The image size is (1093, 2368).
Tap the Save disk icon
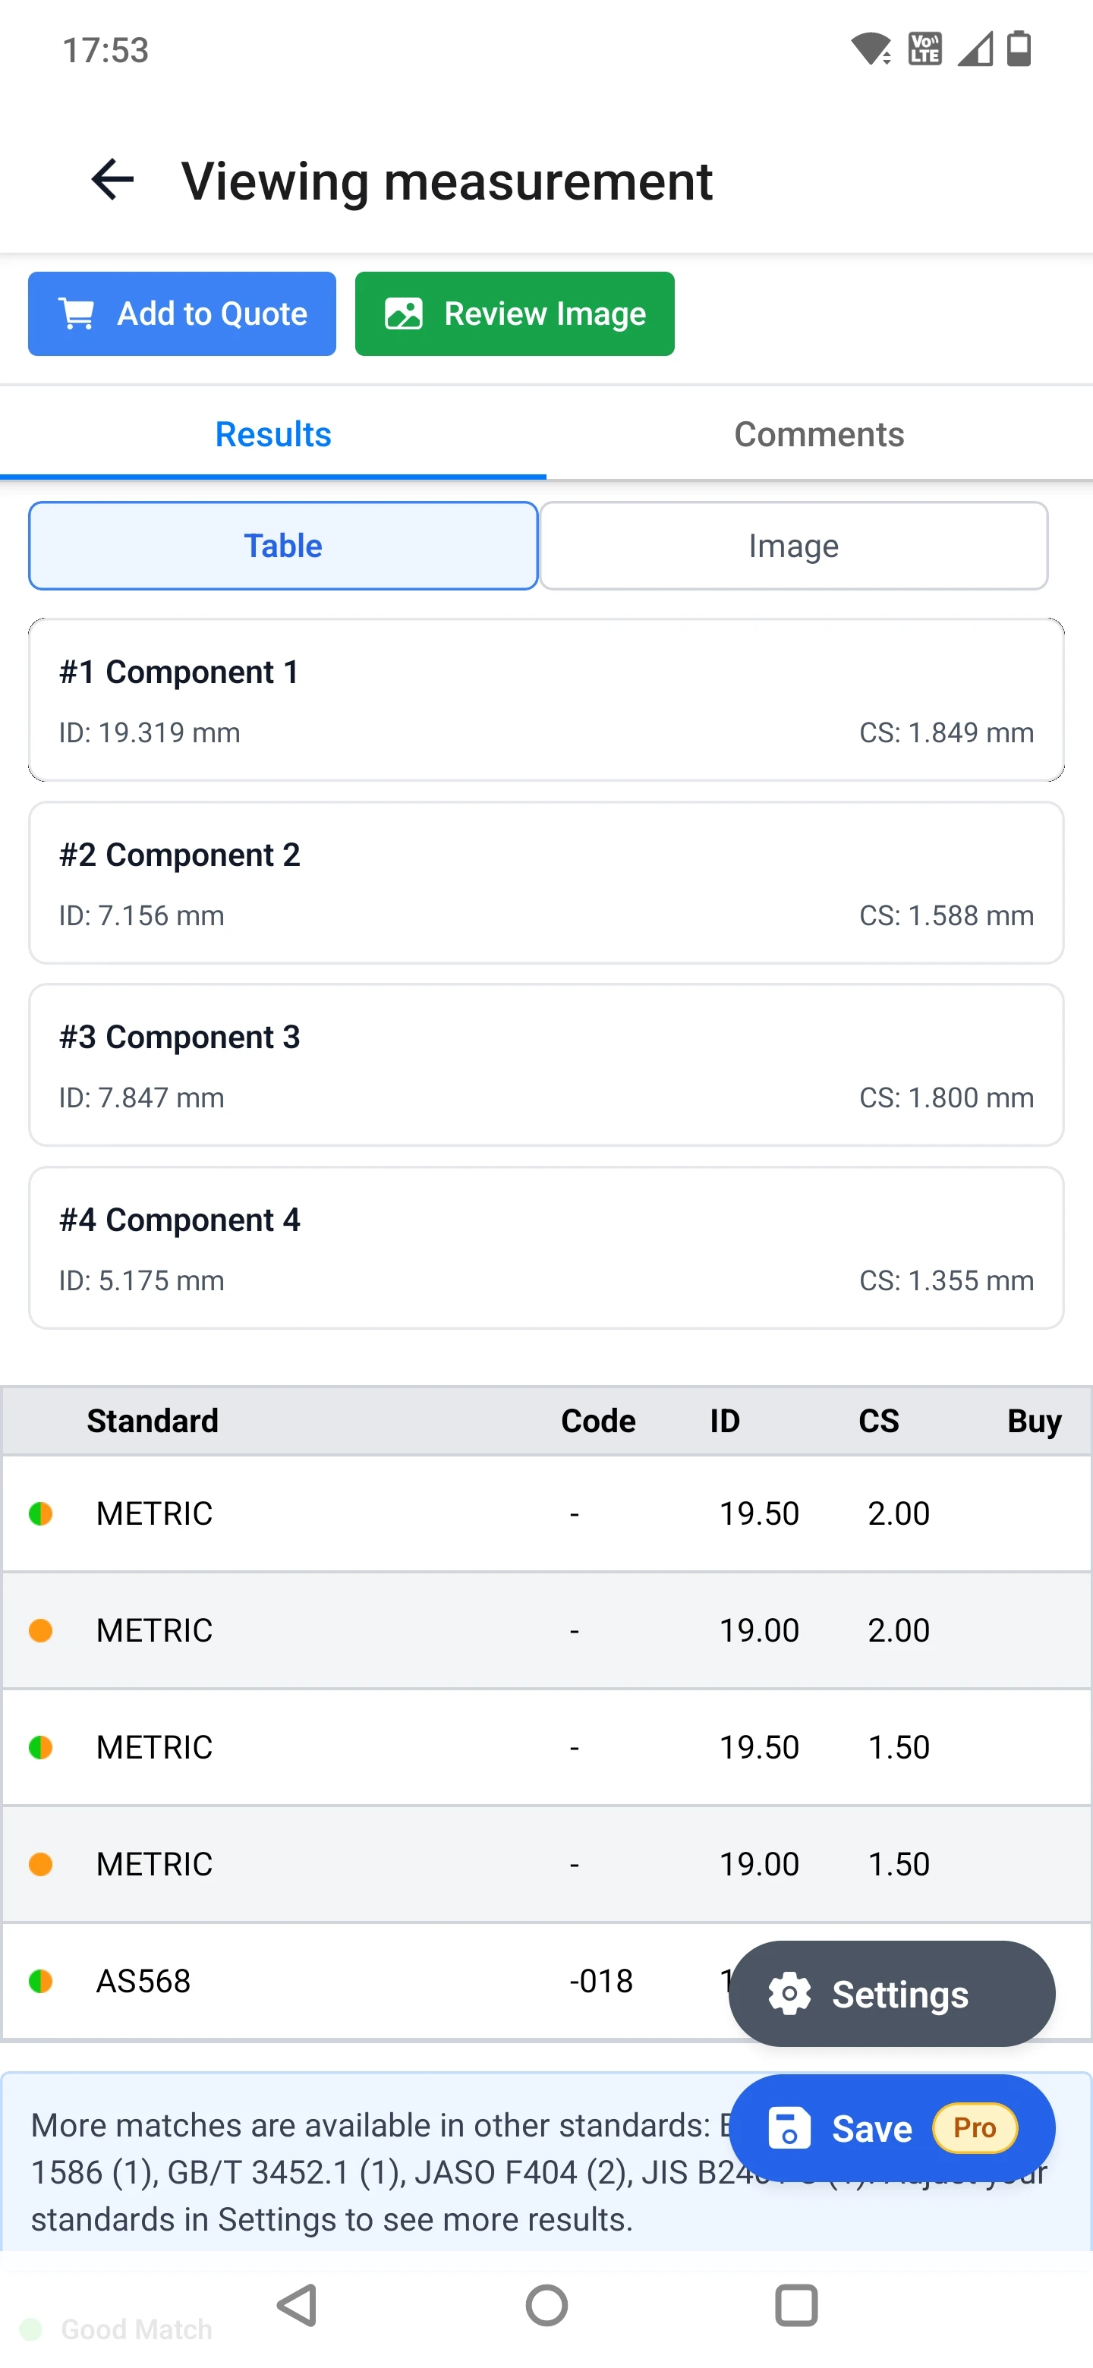point(789,2128)
